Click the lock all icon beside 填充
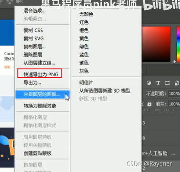 pyautogui.click(x=149, y=104)
